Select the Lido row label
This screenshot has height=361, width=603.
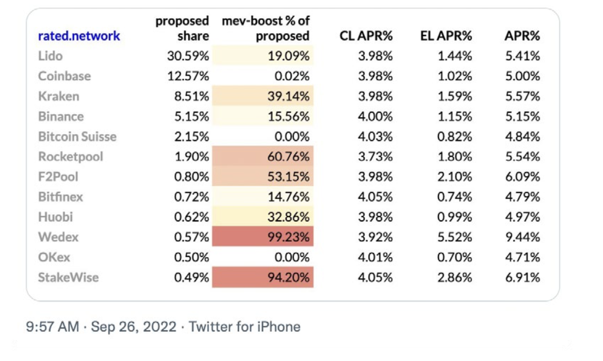coord(50,56)
